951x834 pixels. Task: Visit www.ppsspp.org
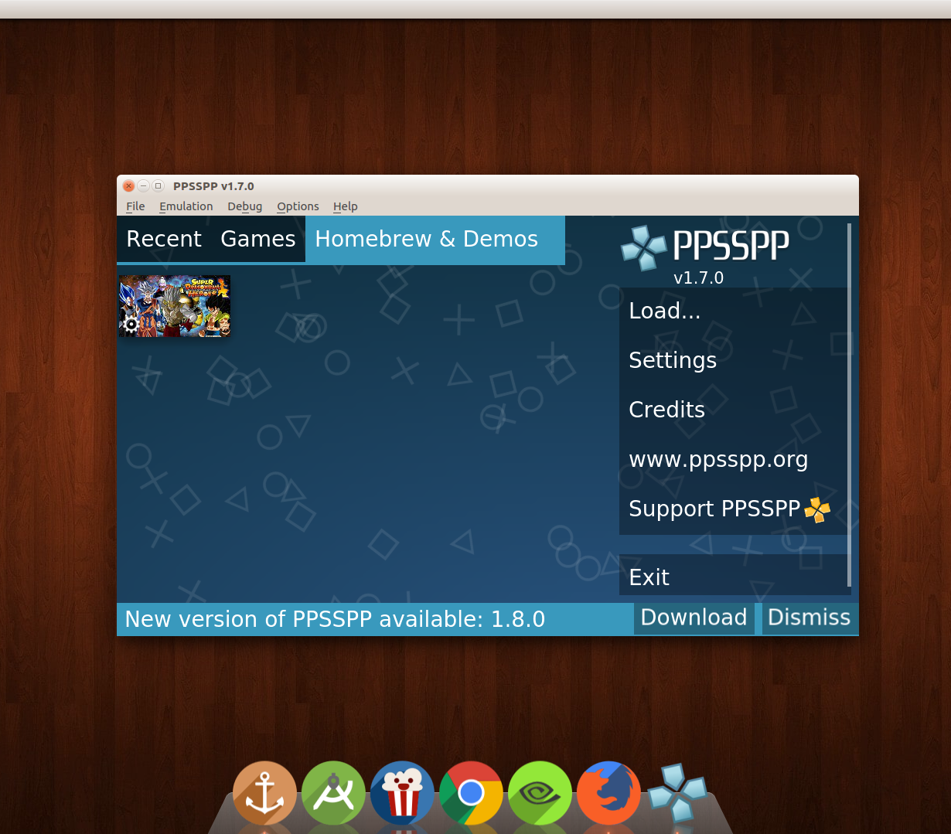pyautogui.click(x=718, y=459)
